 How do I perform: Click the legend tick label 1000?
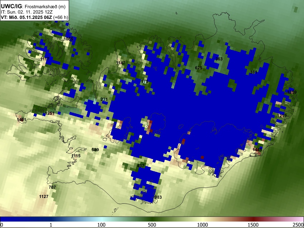point(202,225)
